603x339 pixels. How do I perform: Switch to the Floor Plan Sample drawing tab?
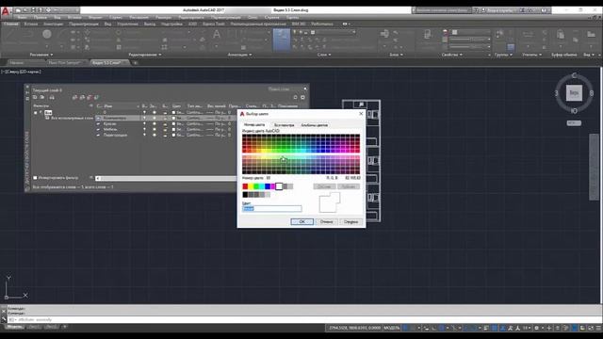click(x=65, y=63)
